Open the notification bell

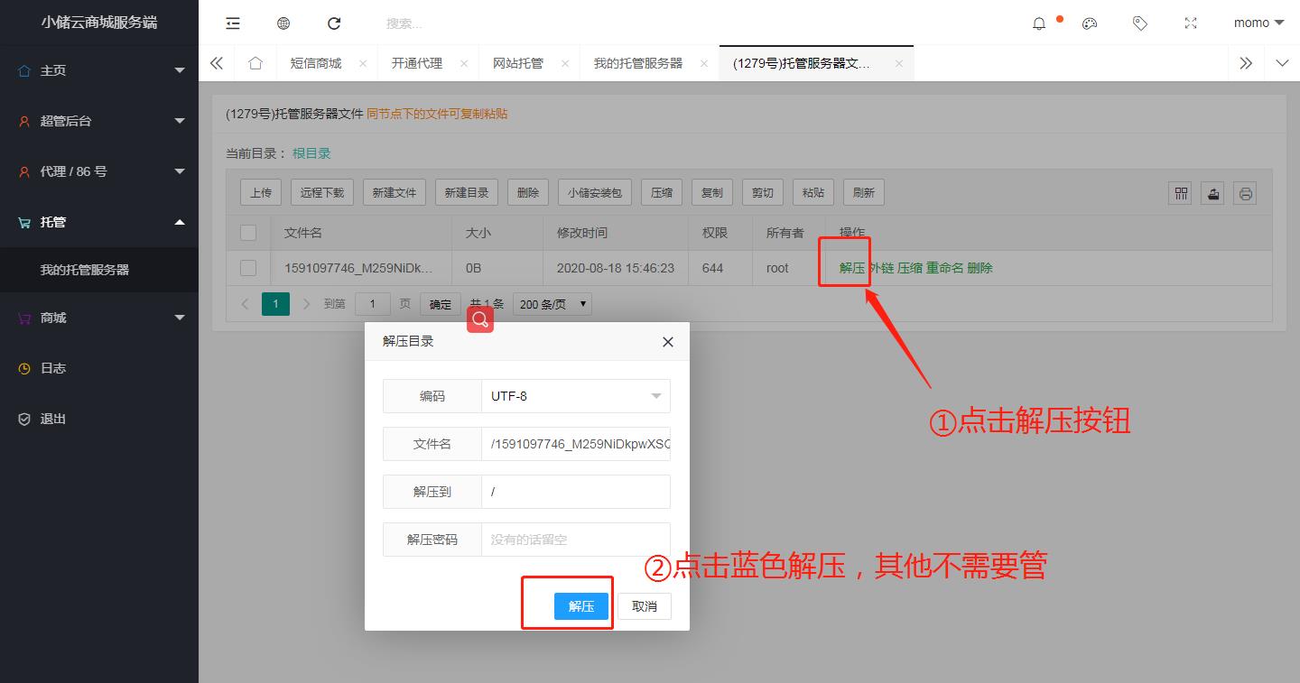[1039, 23]
